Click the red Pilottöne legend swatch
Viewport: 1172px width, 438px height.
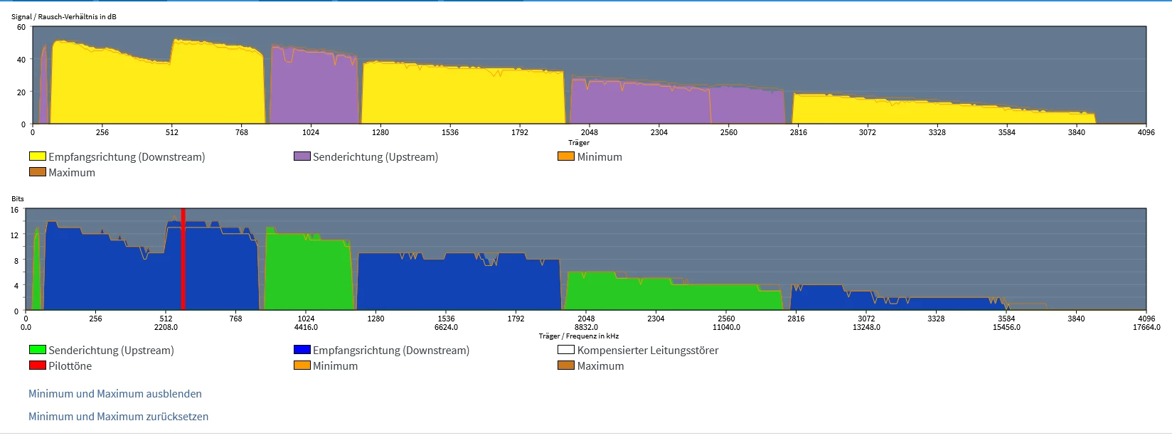[x=37, y=365]
